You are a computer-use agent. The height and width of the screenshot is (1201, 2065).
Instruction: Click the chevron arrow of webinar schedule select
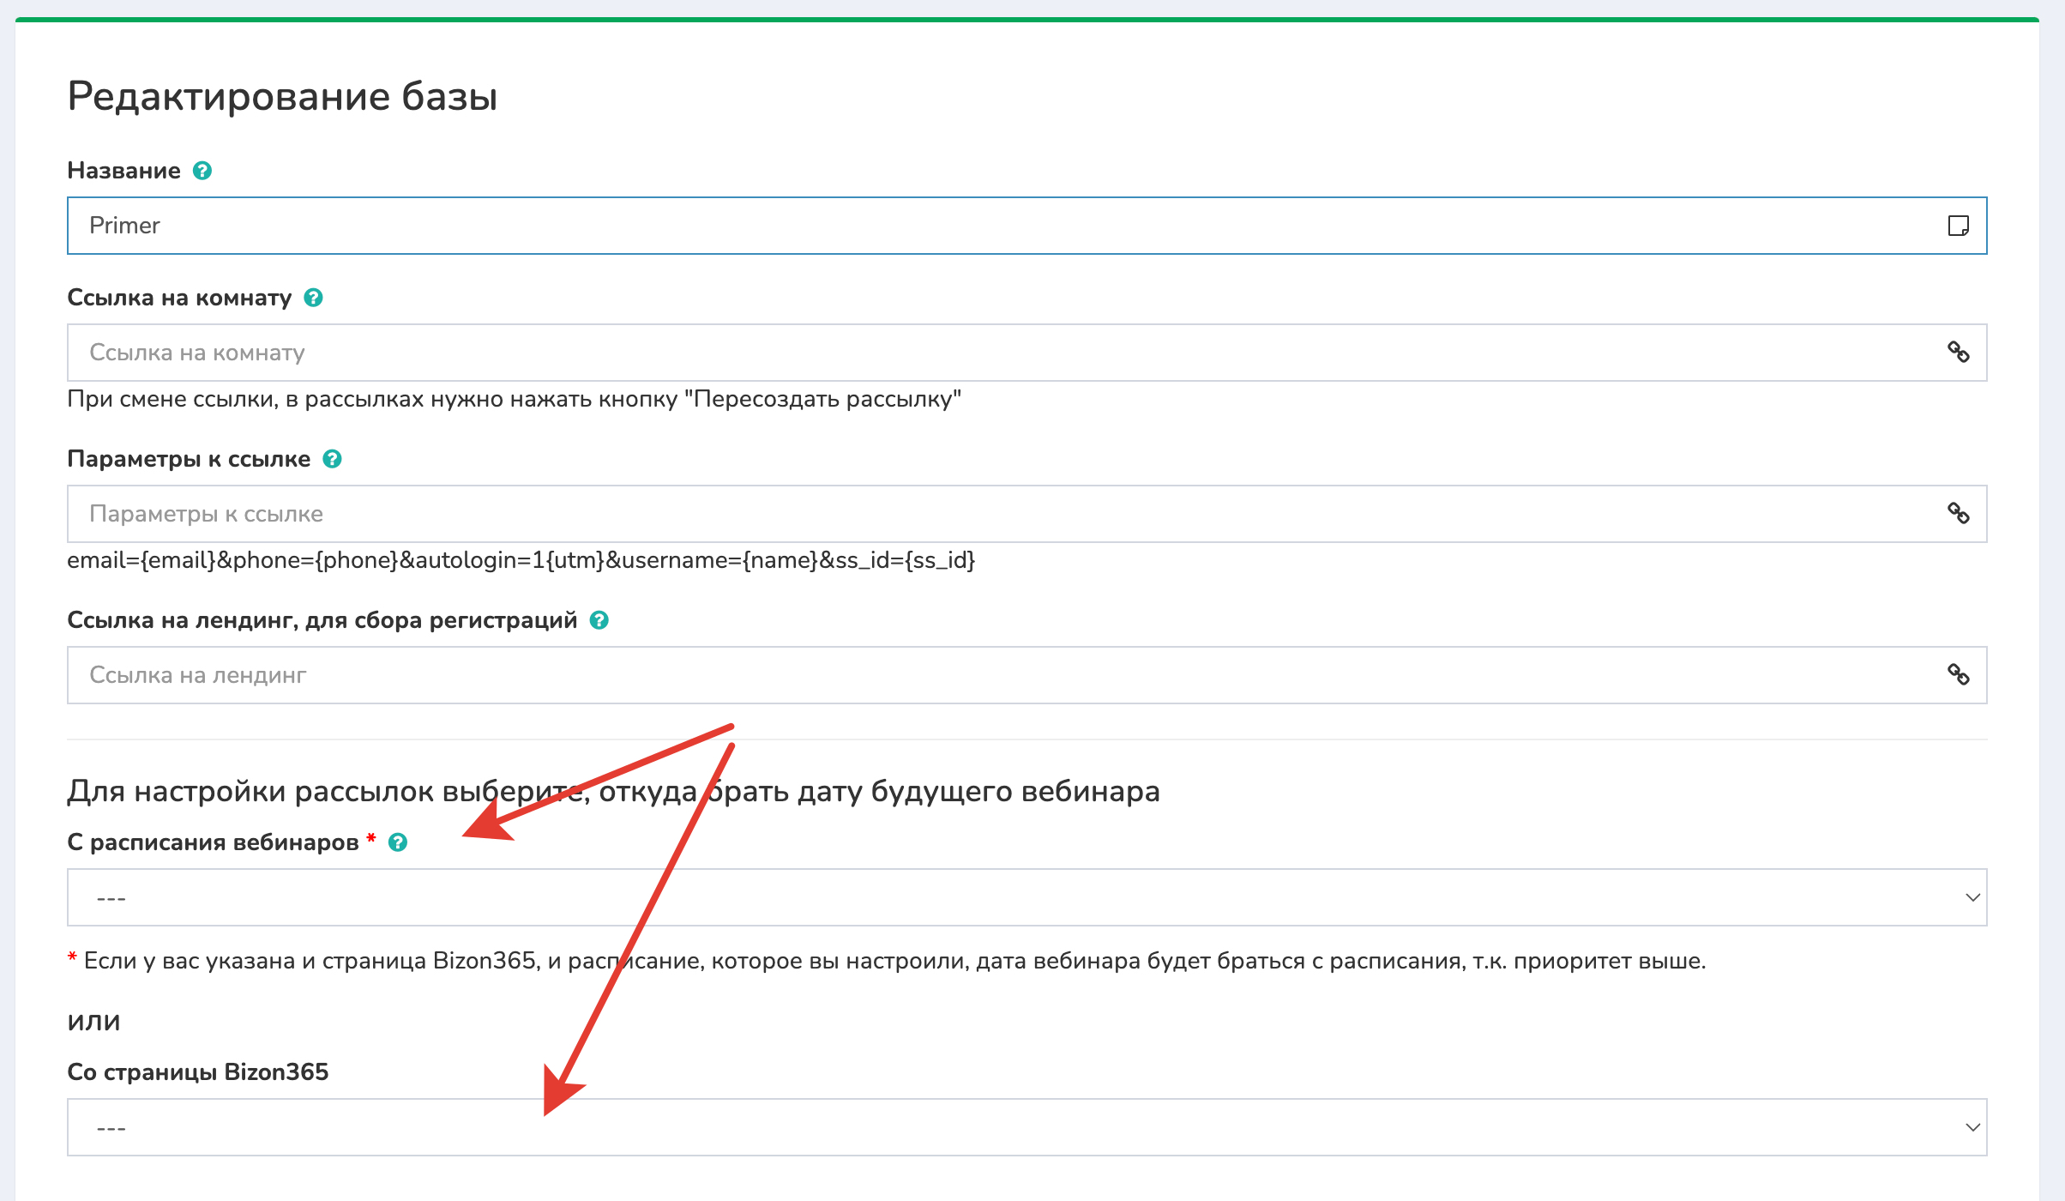[1972, 897]
